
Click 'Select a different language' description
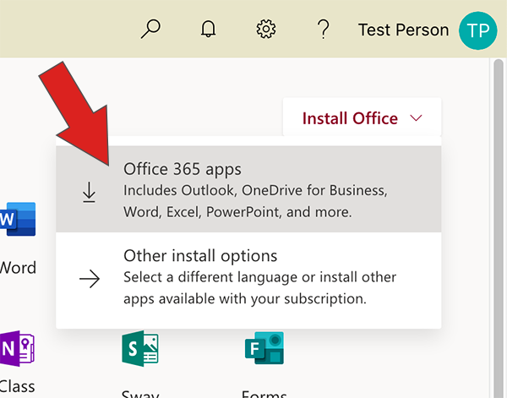(x=259, y=288)
